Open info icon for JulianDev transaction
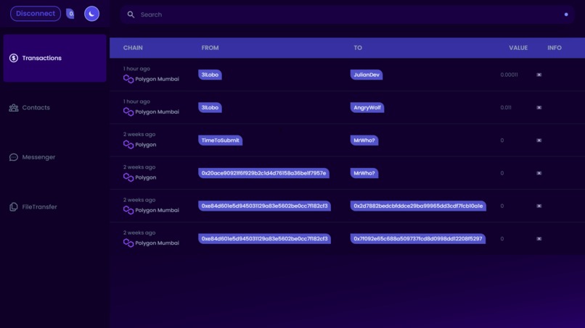 click(x=539, y=75)
